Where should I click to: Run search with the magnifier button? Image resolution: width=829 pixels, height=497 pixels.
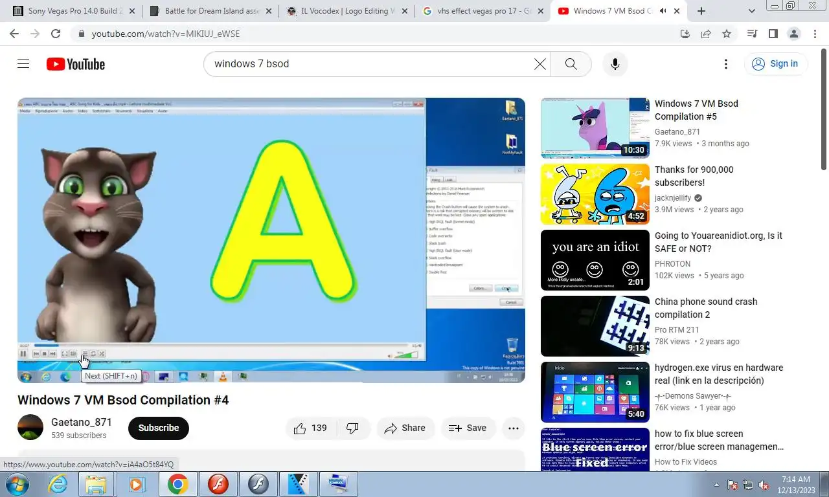[x=571, y=63]
